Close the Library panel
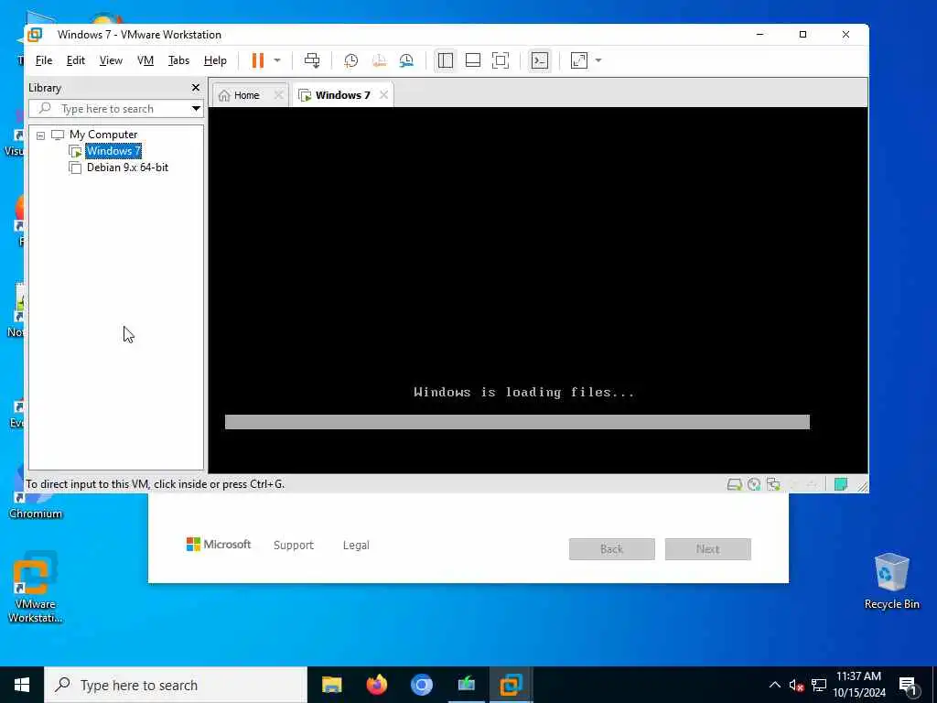 (196, 88)
